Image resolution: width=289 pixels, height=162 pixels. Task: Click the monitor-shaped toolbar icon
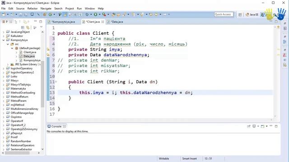pos(32,14)
